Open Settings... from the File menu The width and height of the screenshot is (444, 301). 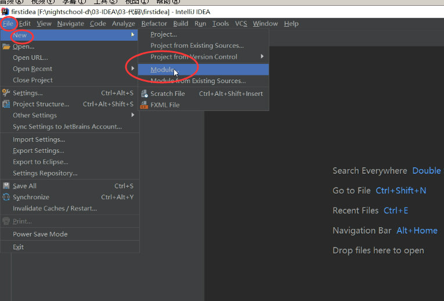[x=69, y=92]
